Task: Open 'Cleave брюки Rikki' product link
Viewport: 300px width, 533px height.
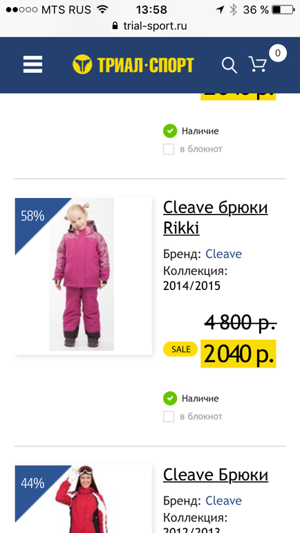Action: pos(216,217)
